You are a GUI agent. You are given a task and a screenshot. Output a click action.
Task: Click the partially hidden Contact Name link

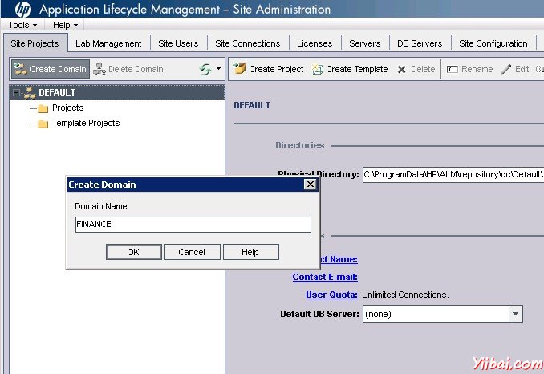(339, 259)
